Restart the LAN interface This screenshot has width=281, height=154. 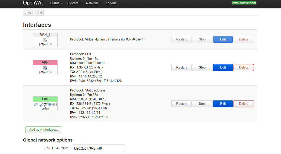181,104
